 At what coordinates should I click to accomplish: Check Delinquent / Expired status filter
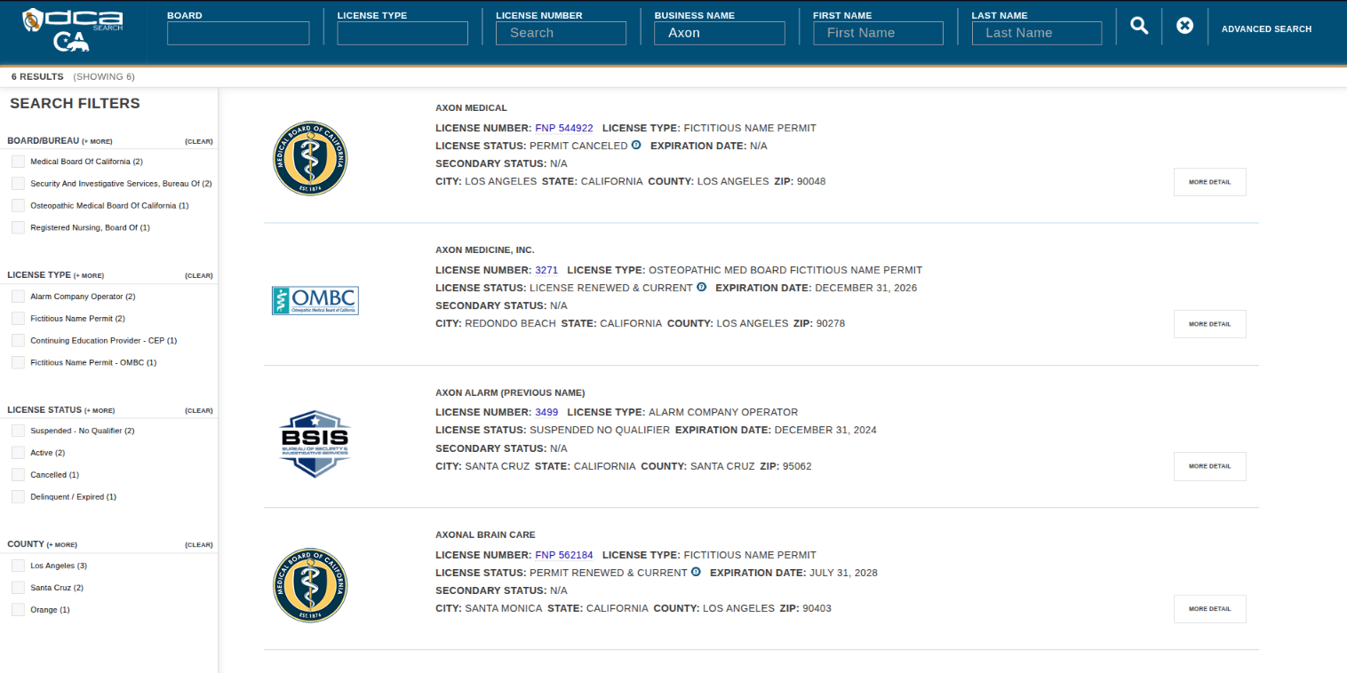(18, 497)
